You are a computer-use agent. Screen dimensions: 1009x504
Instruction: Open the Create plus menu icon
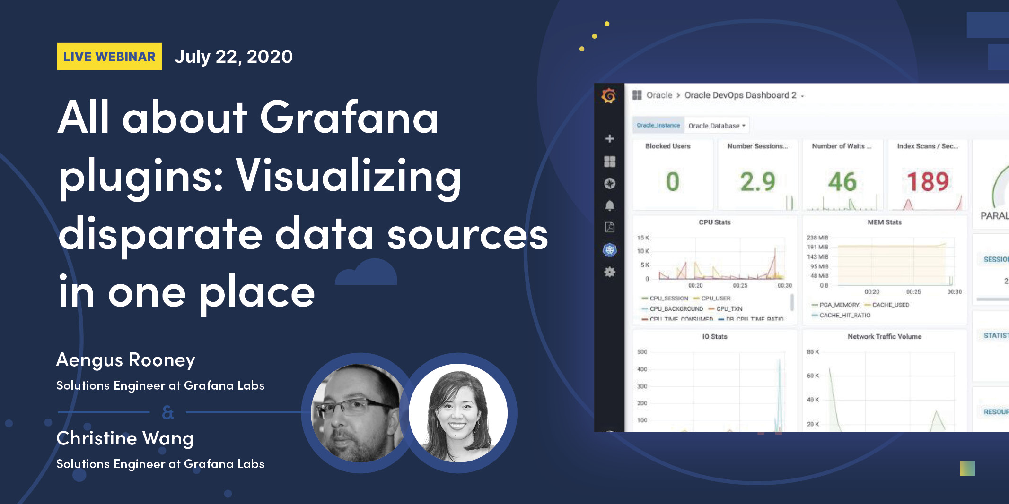[x=610, y=138]
